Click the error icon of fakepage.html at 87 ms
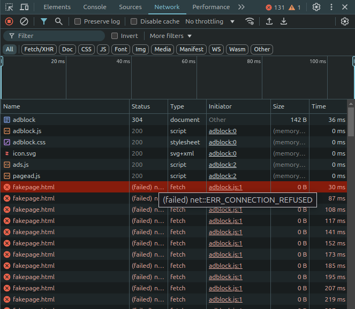Image resolution: width=355 pixels, height=309 pixels. tap(7, 198)
